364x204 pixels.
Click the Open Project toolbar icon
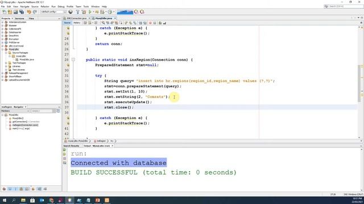pos(15,12)
